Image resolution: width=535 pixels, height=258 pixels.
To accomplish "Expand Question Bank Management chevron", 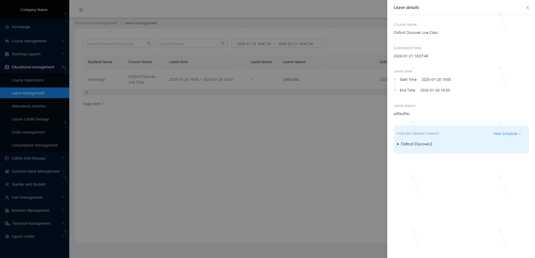I will [x=63, y=171].
